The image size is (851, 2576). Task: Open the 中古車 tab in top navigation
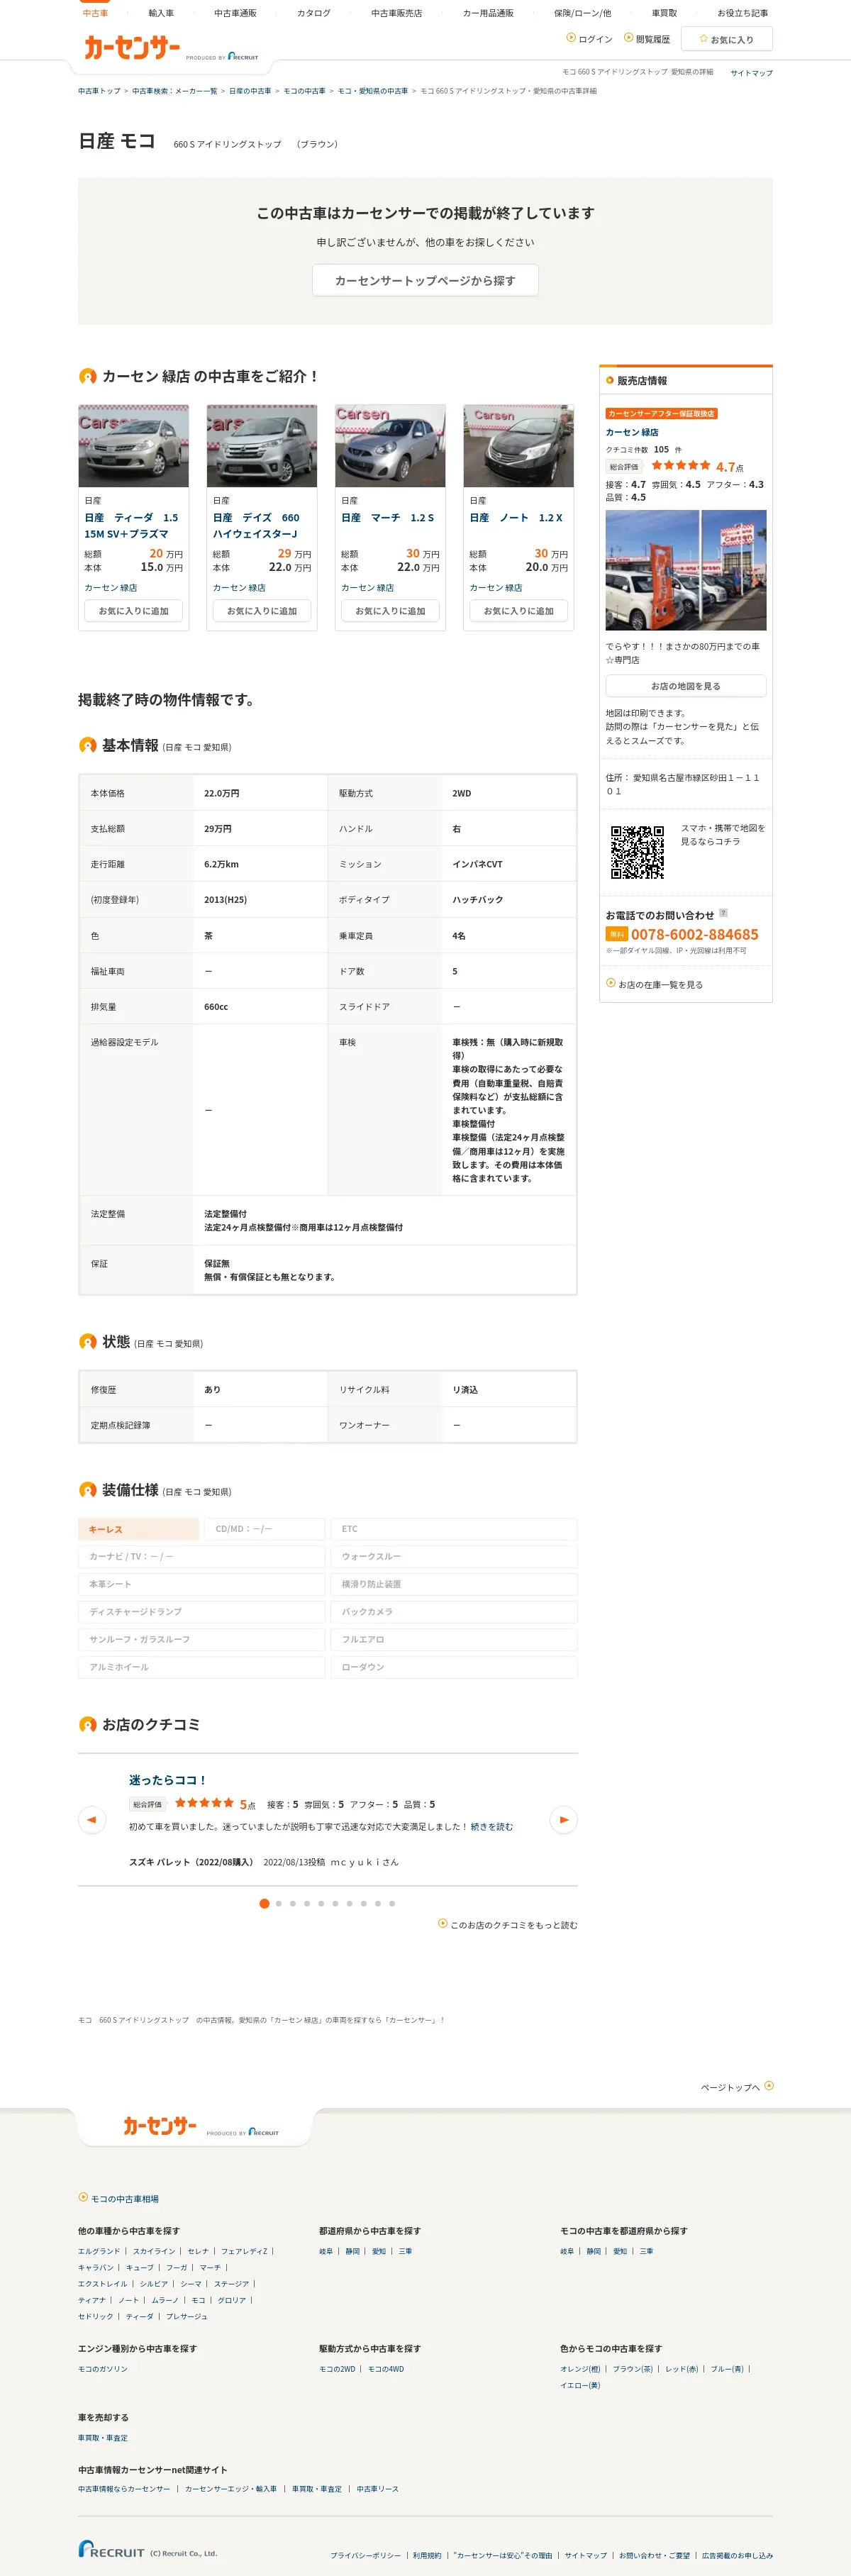[95, 13]
